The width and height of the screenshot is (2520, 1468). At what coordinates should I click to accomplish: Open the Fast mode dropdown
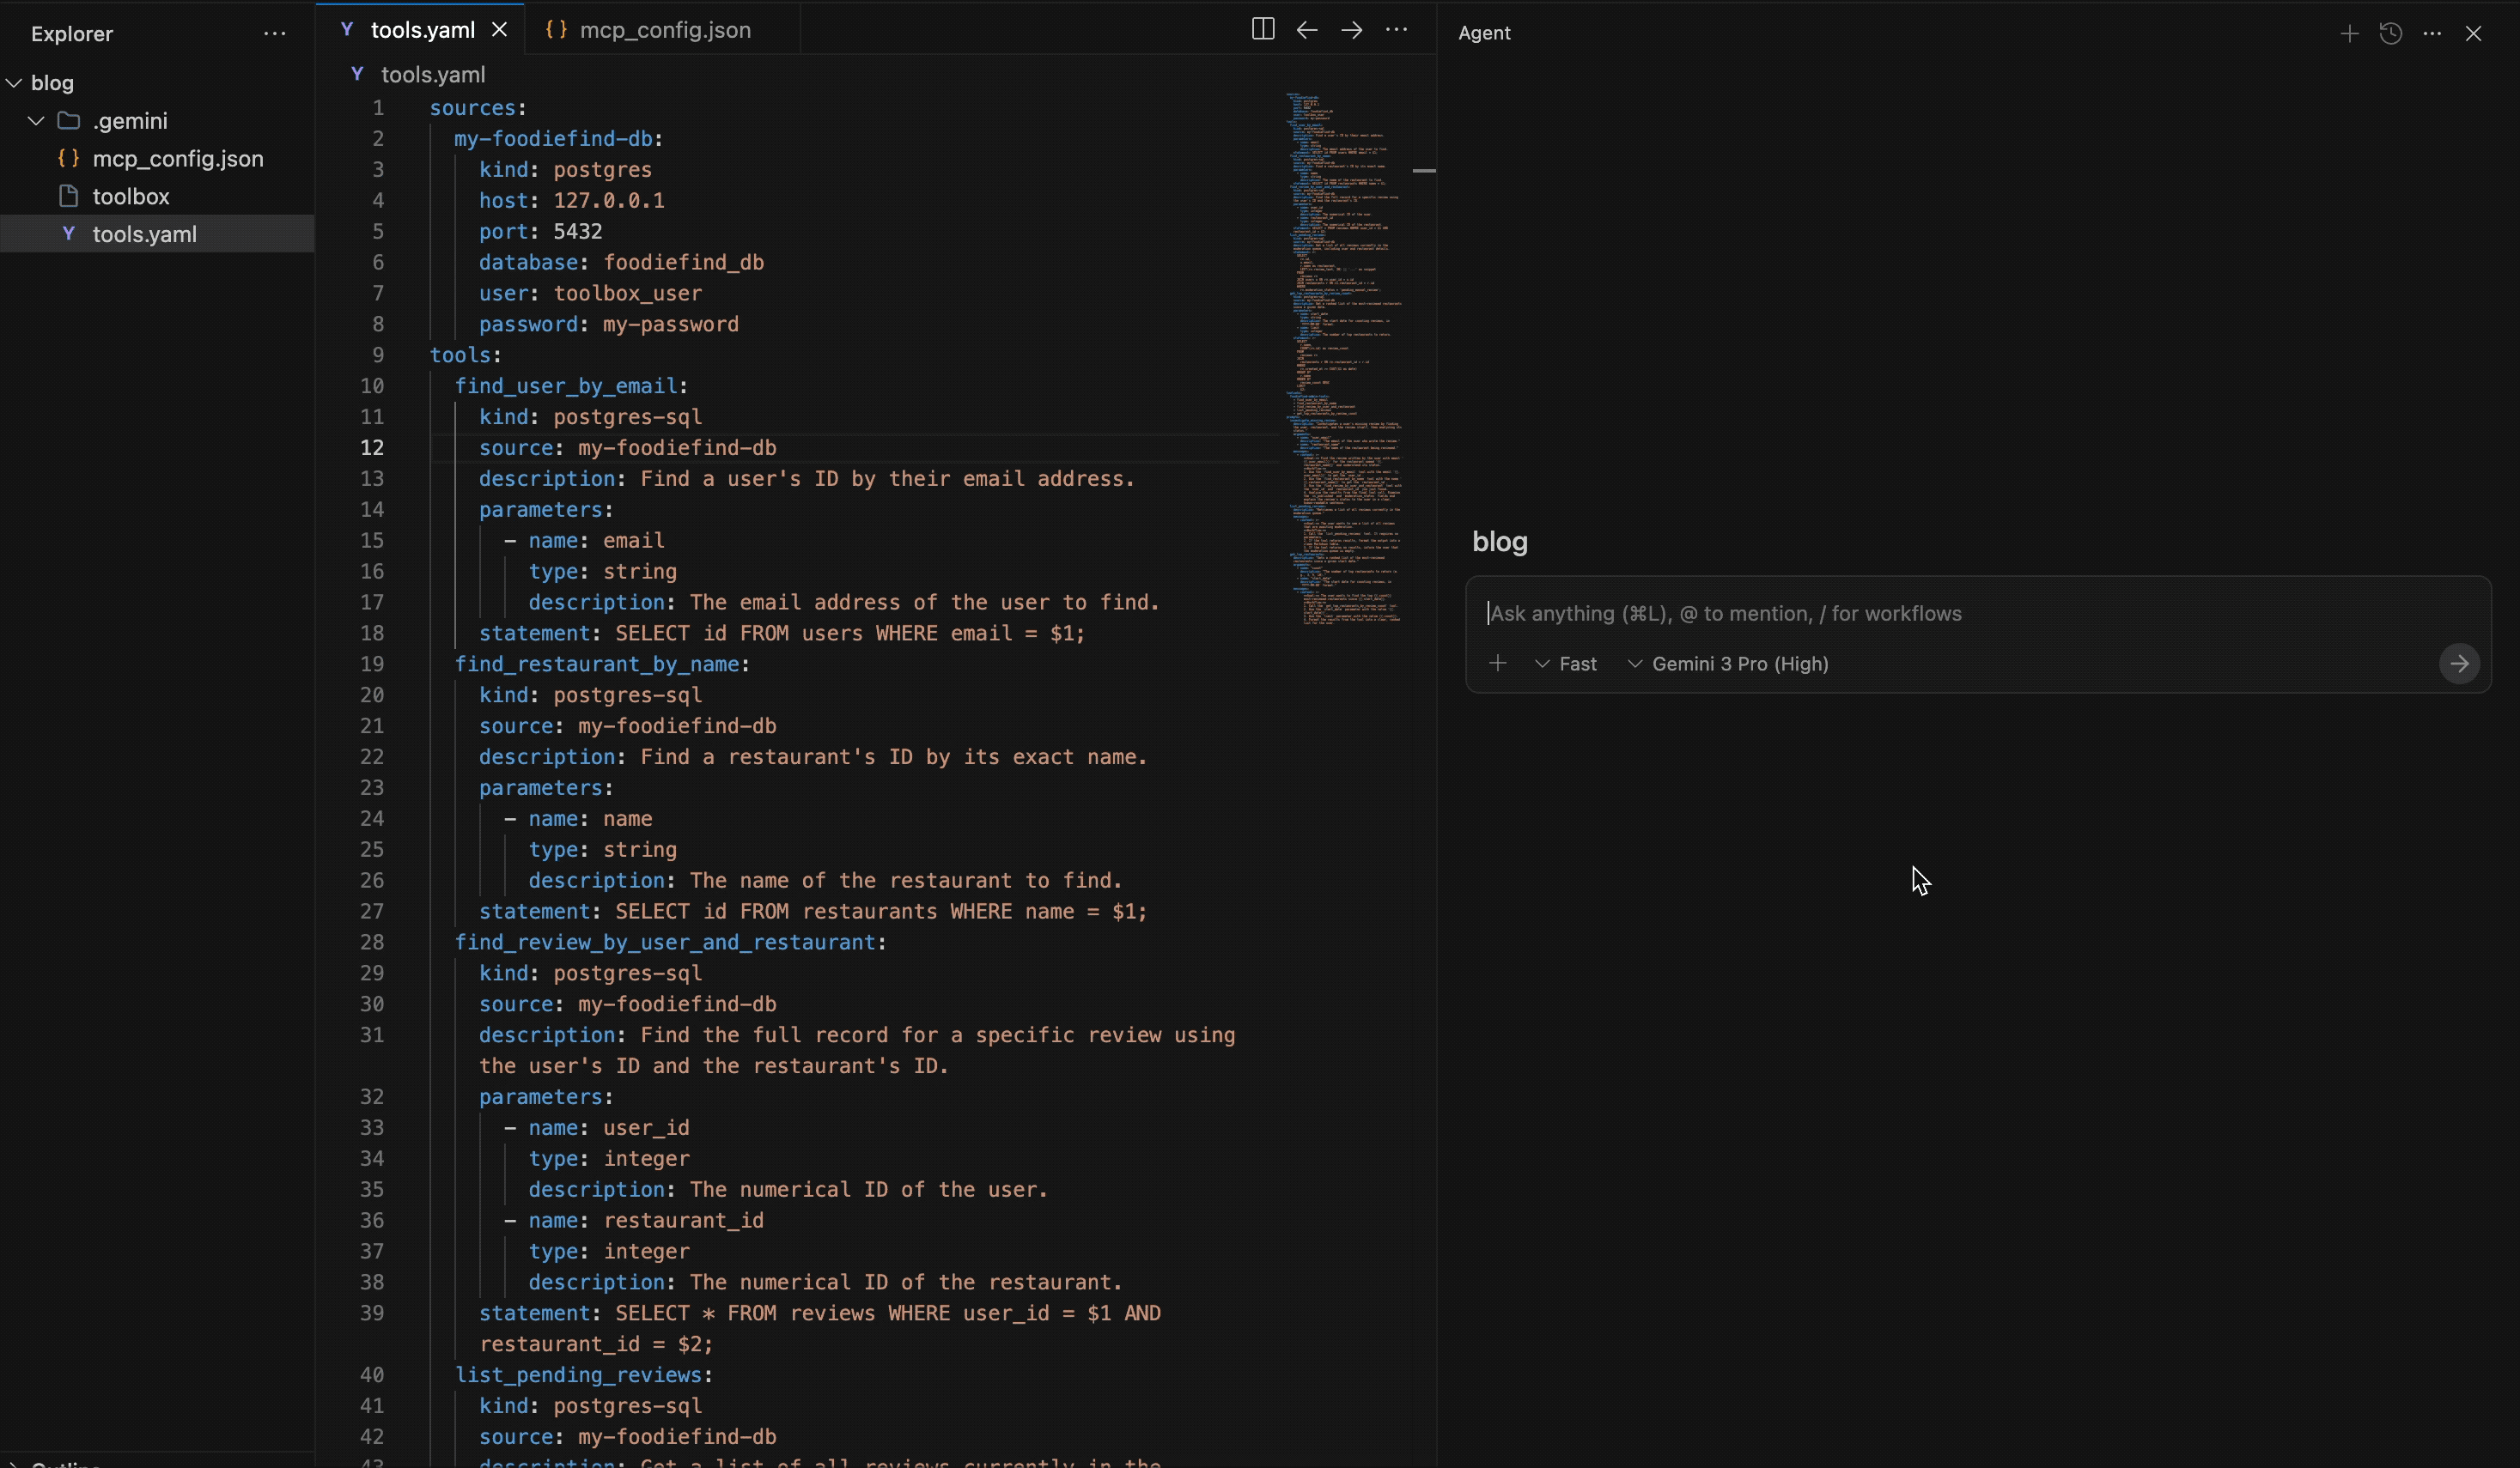coord(1567,664)
